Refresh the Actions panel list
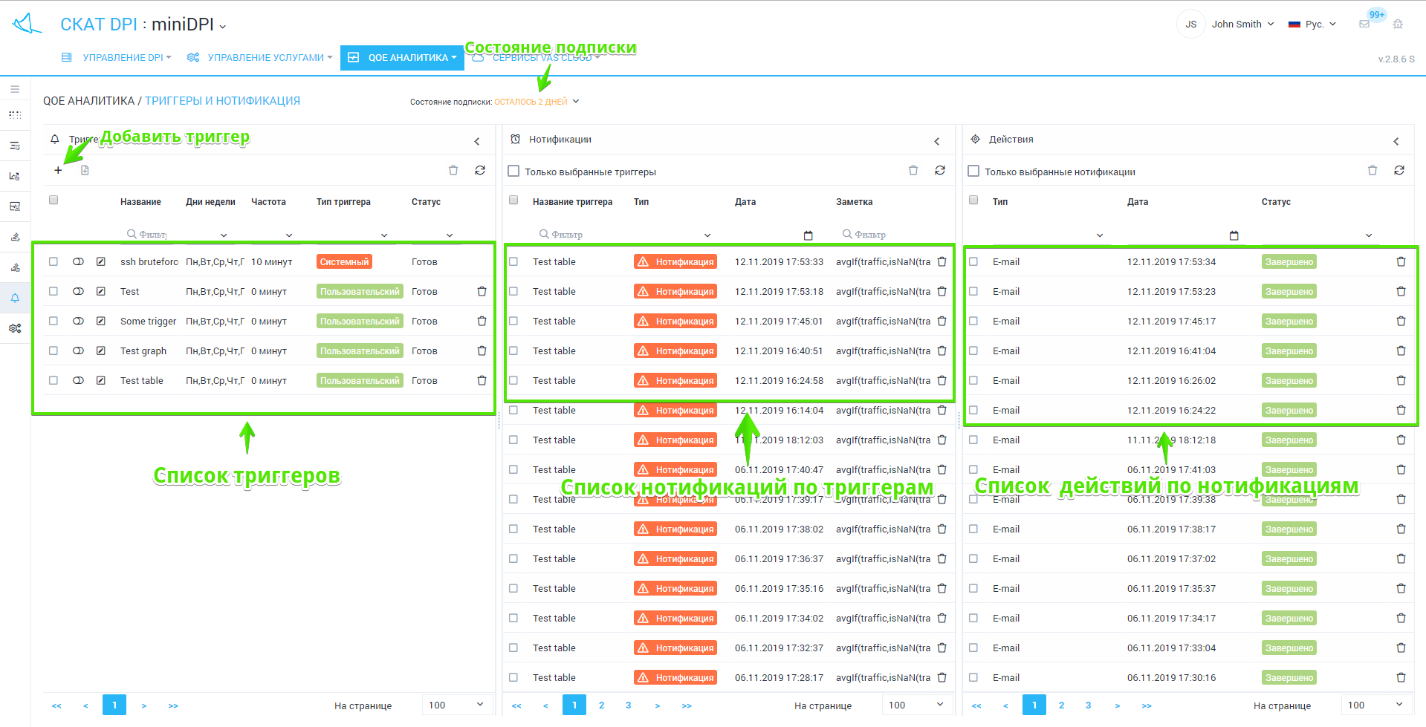Viewport: 1426px width, 727px height. [1399, 171]
